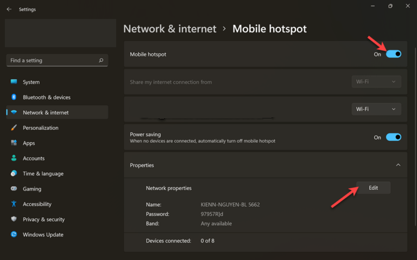Open Privacy & security settings
The image size is (417, 260).
57,219
